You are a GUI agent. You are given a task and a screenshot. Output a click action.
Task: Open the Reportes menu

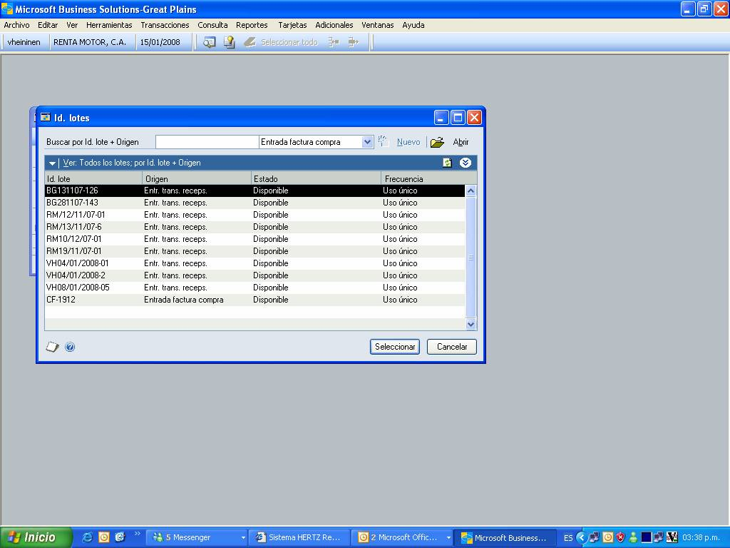(x=252, y=25)
